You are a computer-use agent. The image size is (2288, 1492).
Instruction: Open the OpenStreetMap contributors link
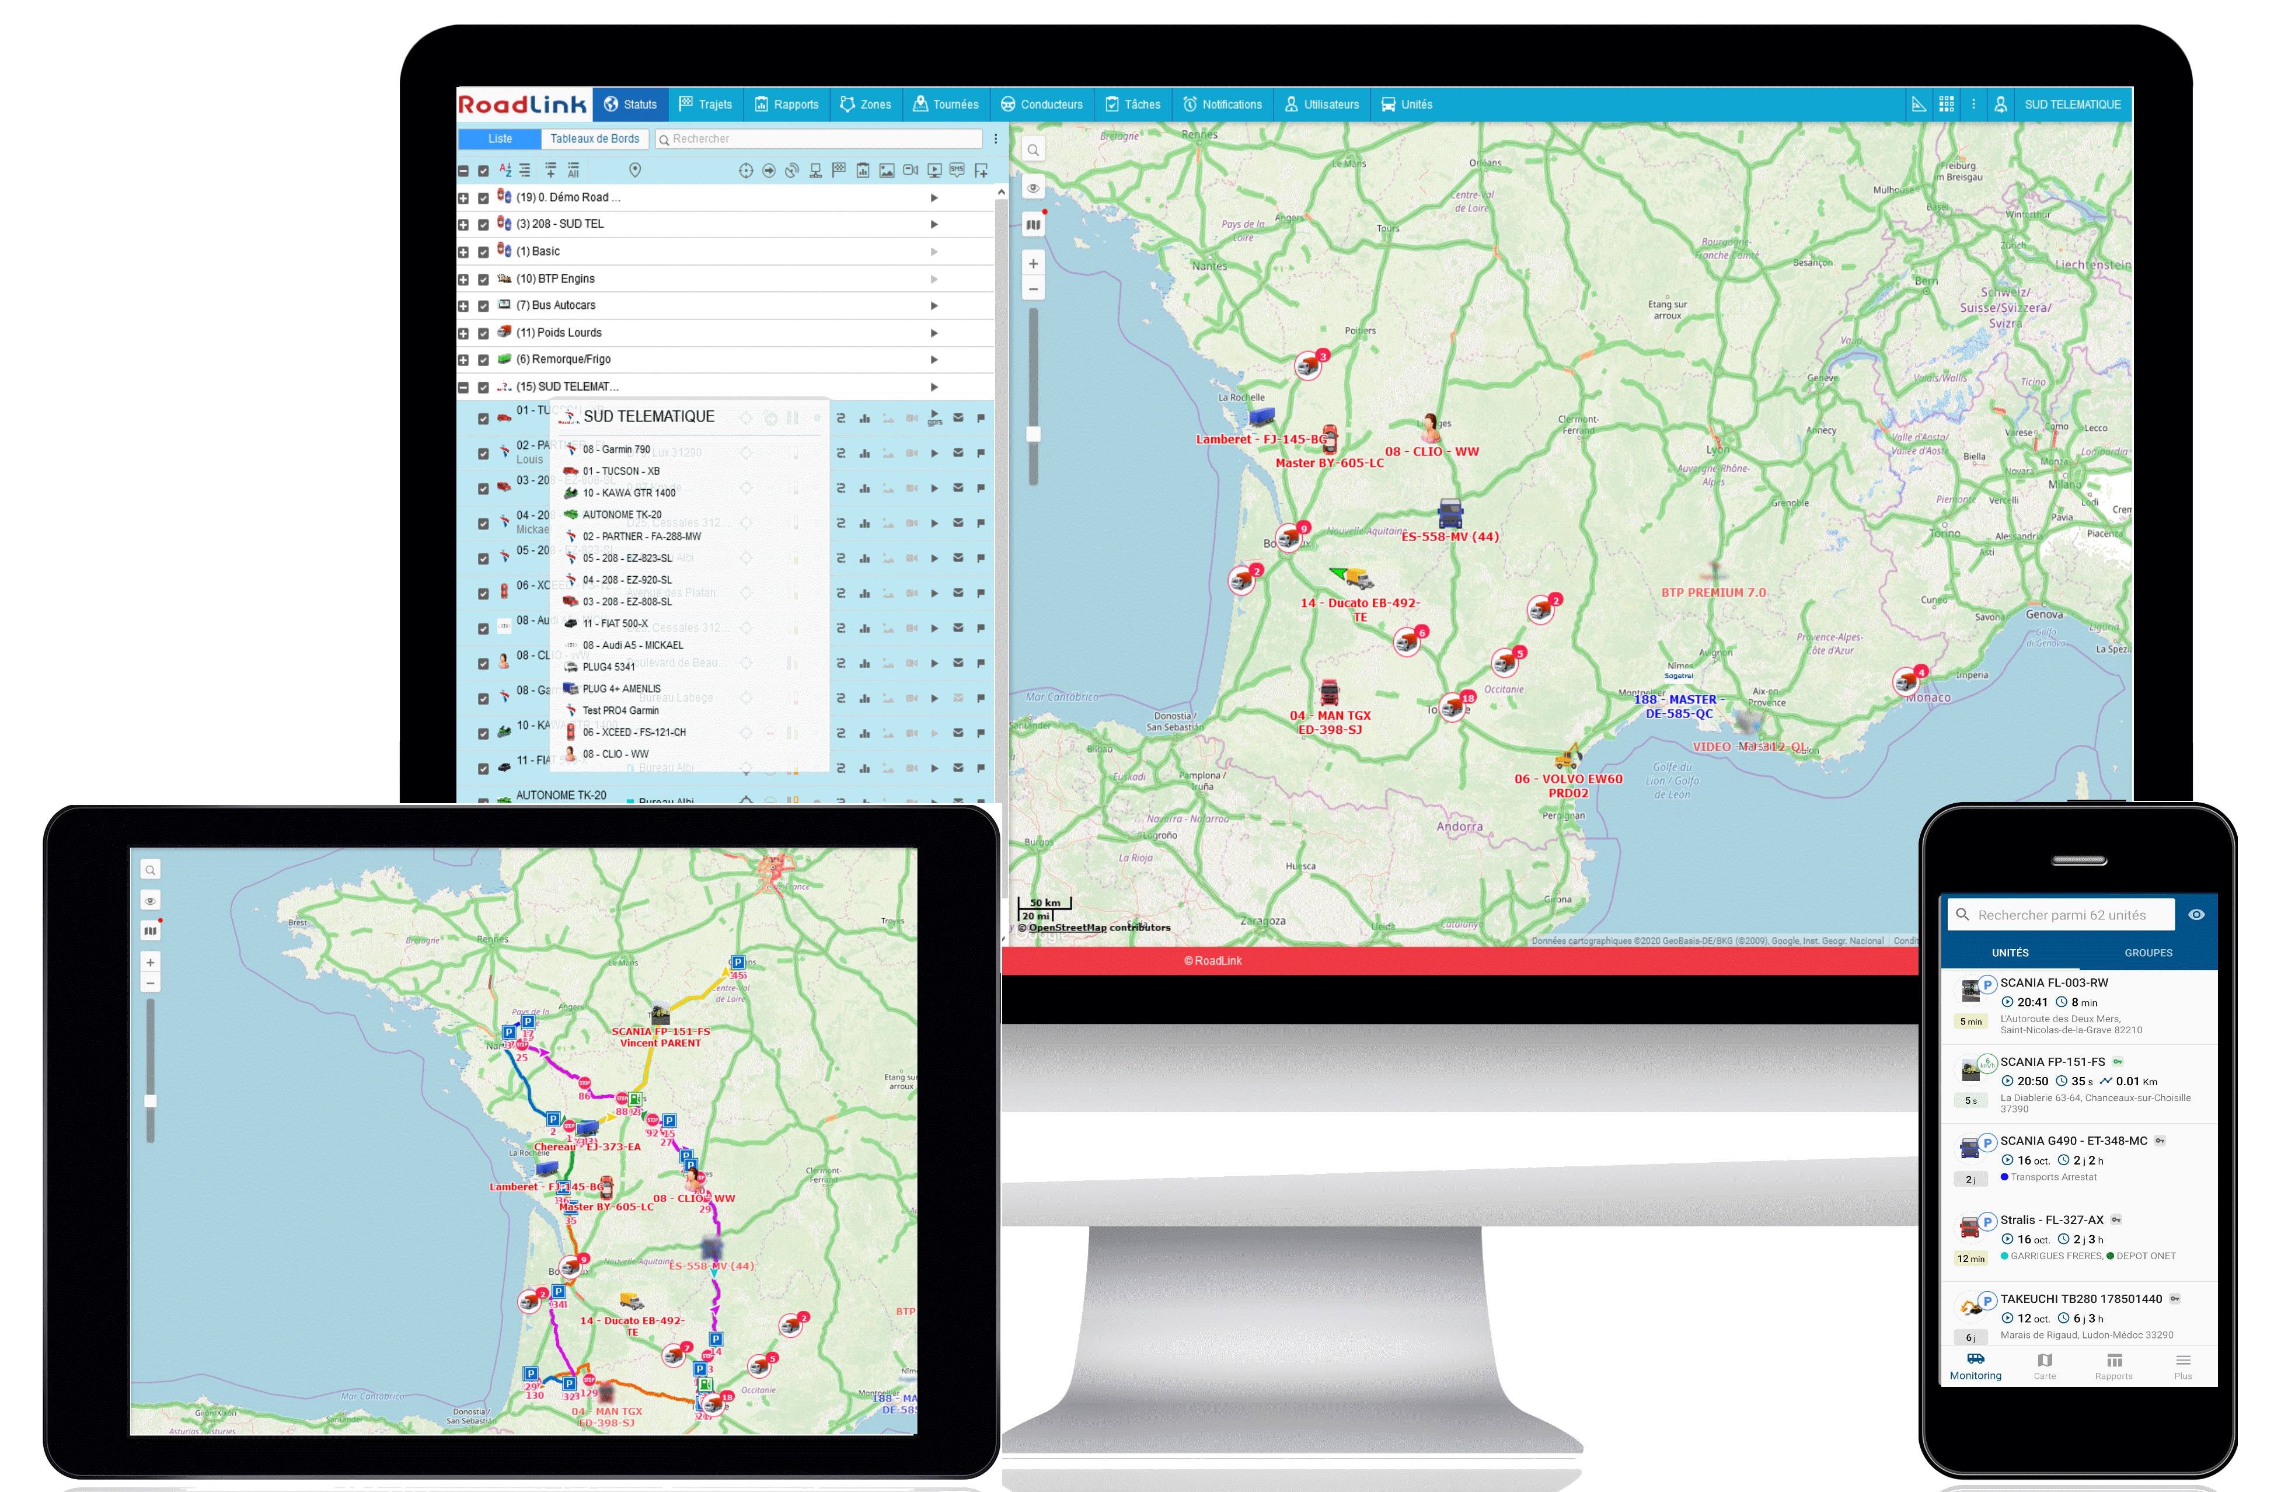click(x=1067, y=928)
